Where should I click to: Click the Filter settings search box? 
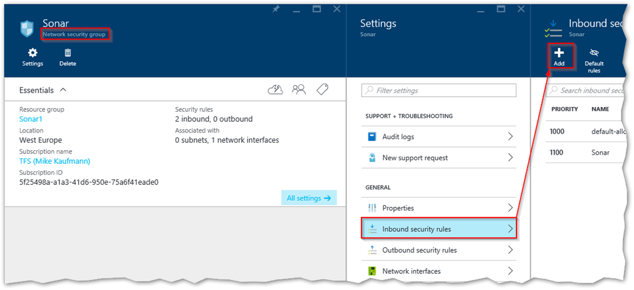(438, 90)
